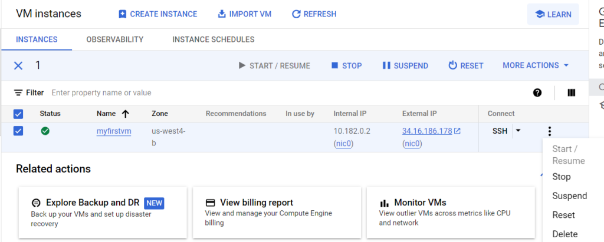
Task: Click the Suspend pause icon
Action: point(386,65)
